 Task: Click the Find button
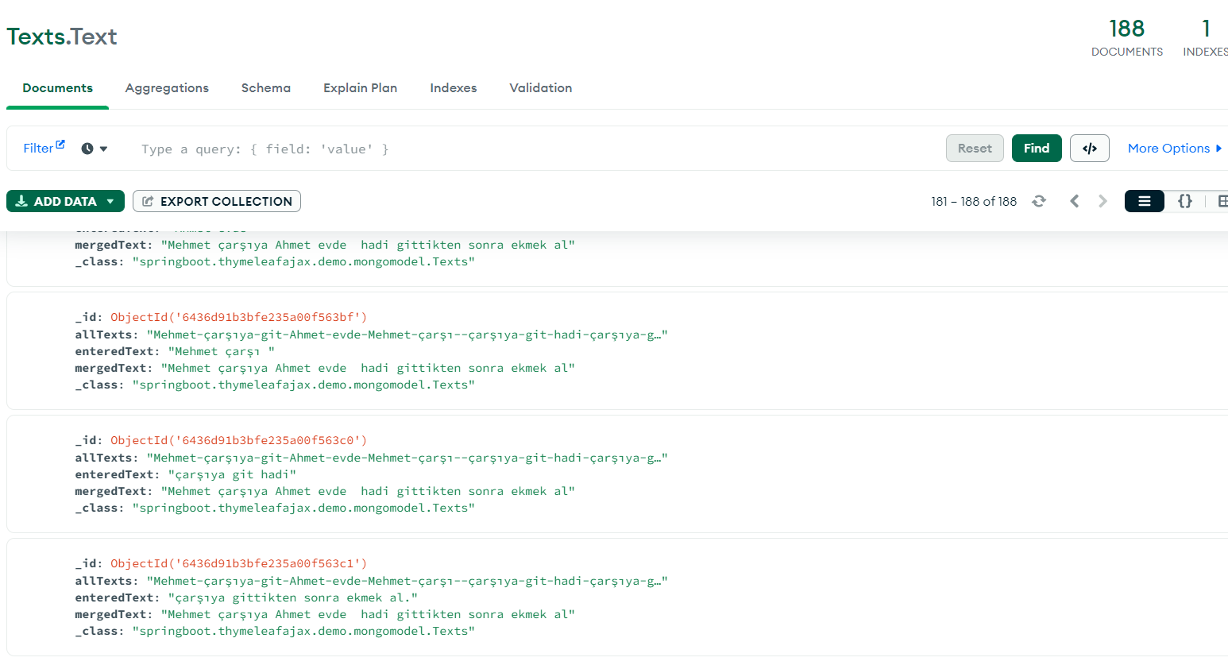(1037, 149)
